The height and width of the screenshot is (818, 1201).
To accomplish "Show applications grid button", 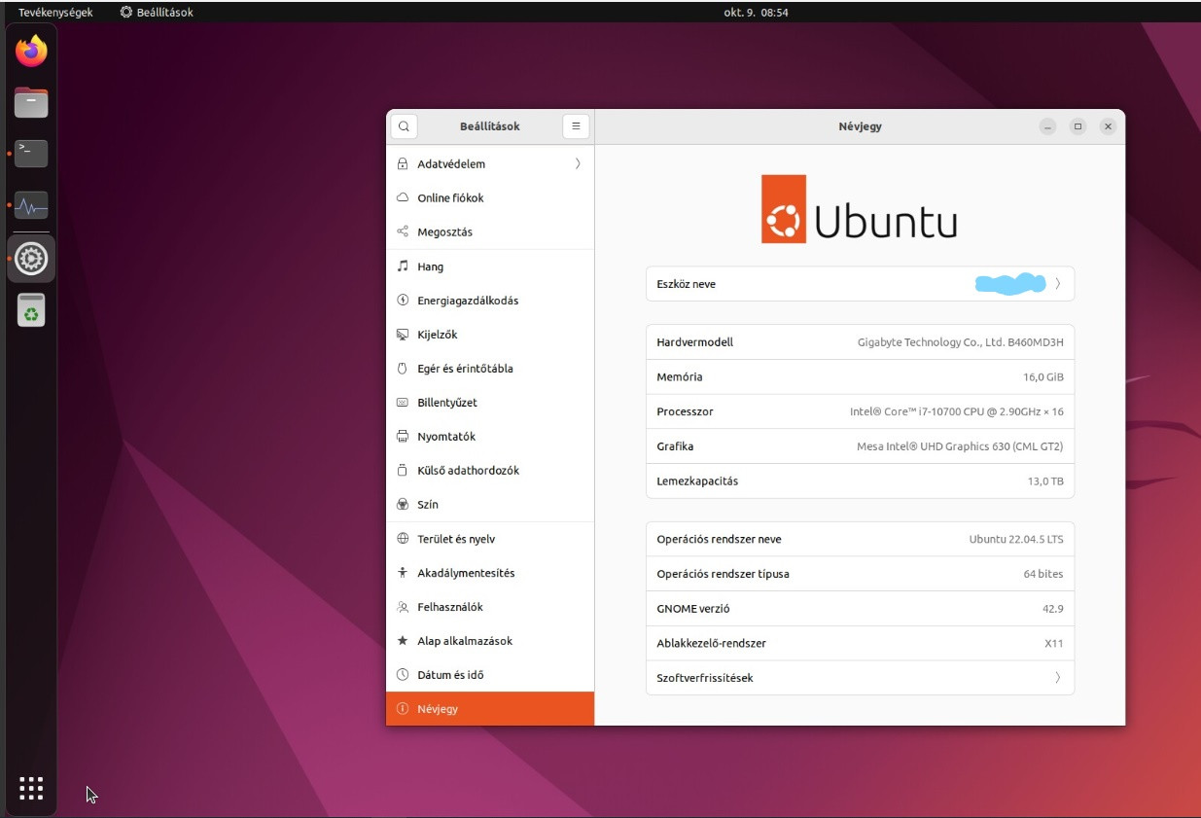I will click(x=31, y=787).
